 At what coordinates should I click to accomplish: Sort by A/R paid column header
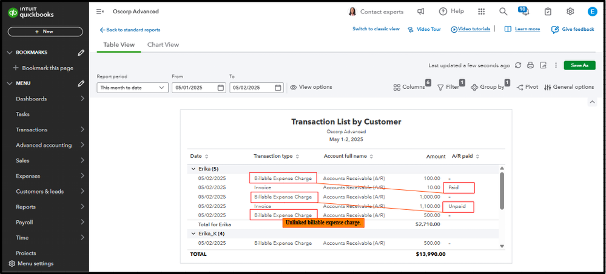(x=465, y=157)
